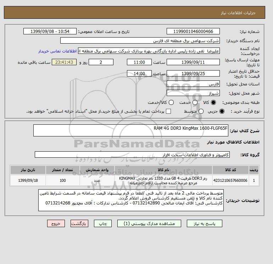Click the شهر محل تحویل label
The image size is (273, 264).
pyautogui.click(x=244, y=94)
